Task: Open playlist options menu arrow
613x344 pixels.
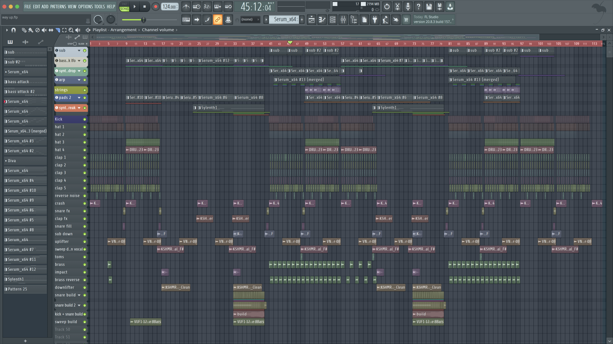Action: pyautogui.click(x=7, y=30)
